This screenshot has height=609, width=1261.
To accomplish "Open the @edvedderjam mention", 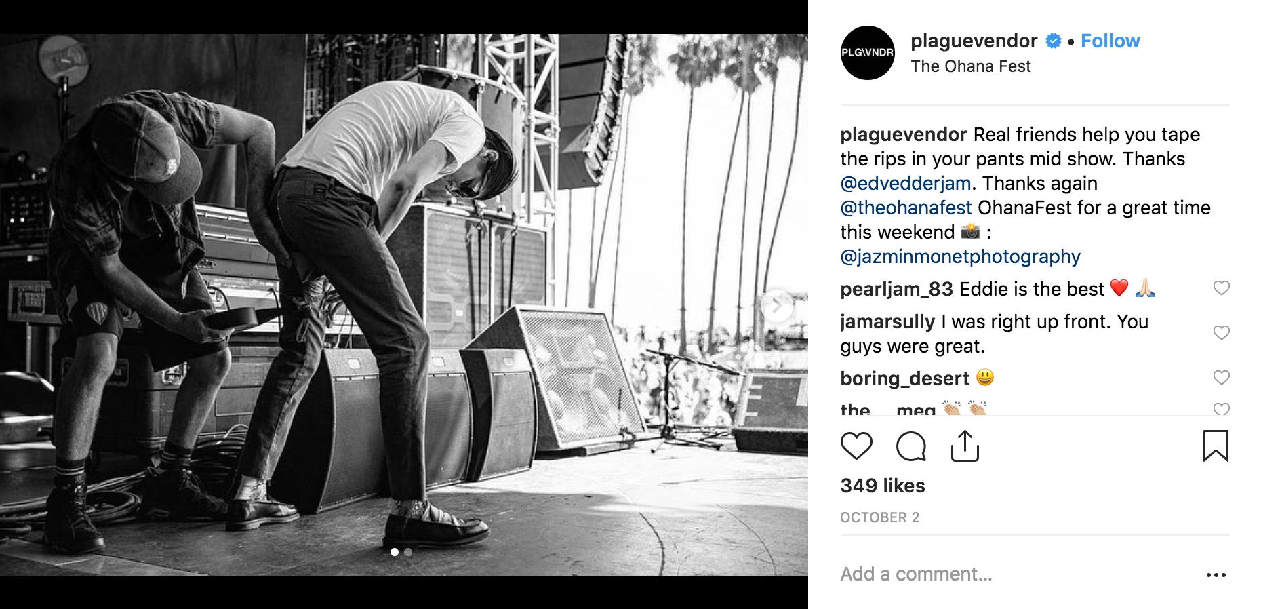I will click(x=906, y=183).
